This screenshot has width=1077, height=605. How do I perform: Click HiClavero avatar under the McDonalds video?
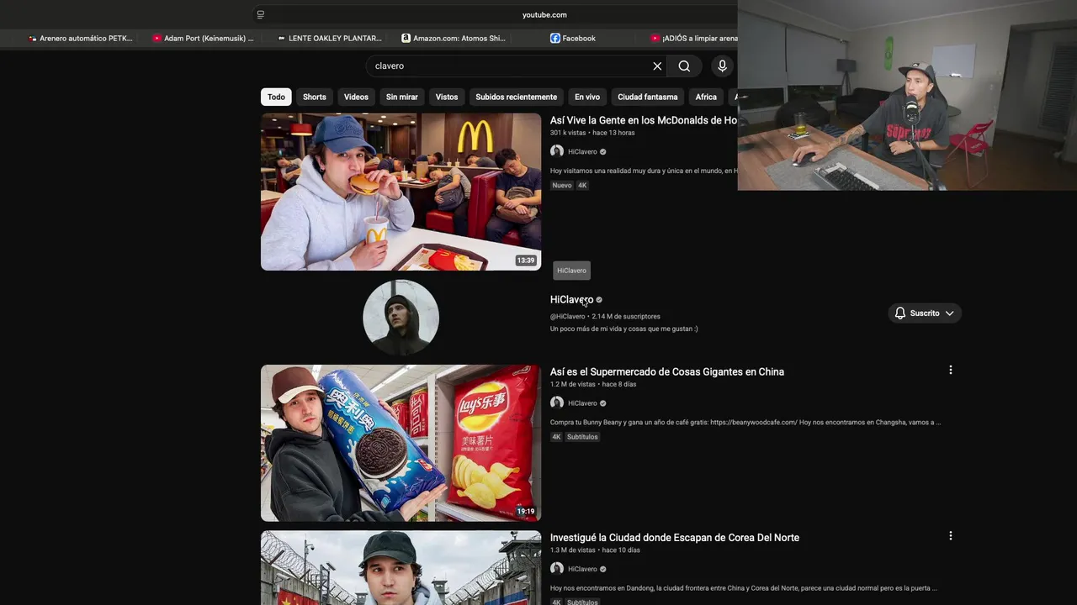556,151
